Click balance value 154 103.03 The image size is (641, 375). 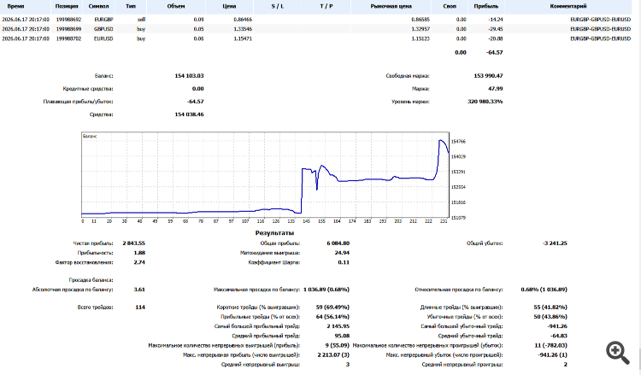coord(189,75)
